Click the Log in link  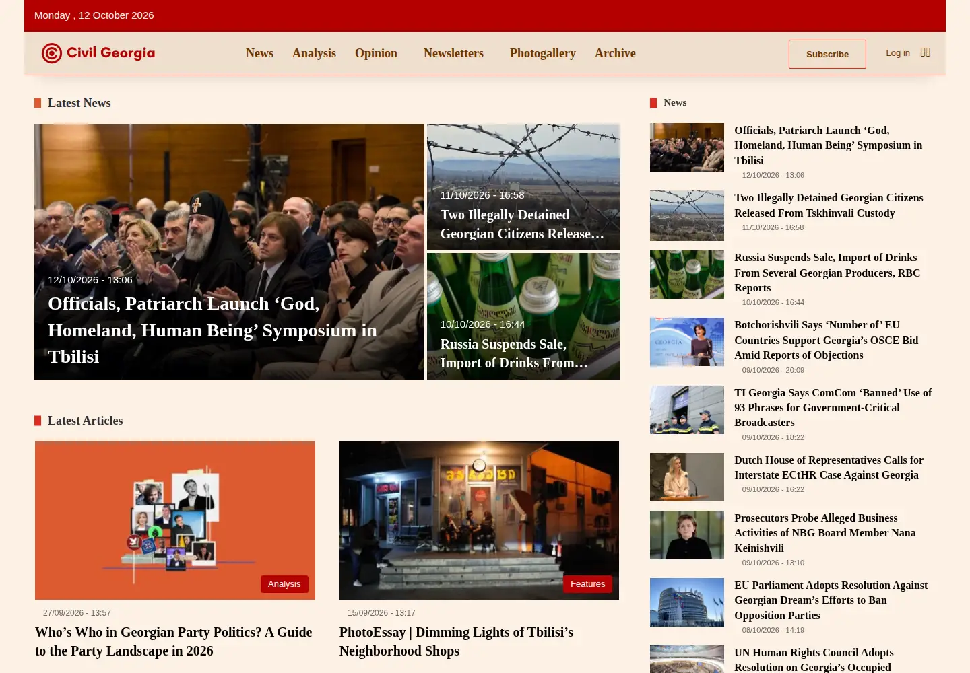pyautogui.click(x=898, y=52)
